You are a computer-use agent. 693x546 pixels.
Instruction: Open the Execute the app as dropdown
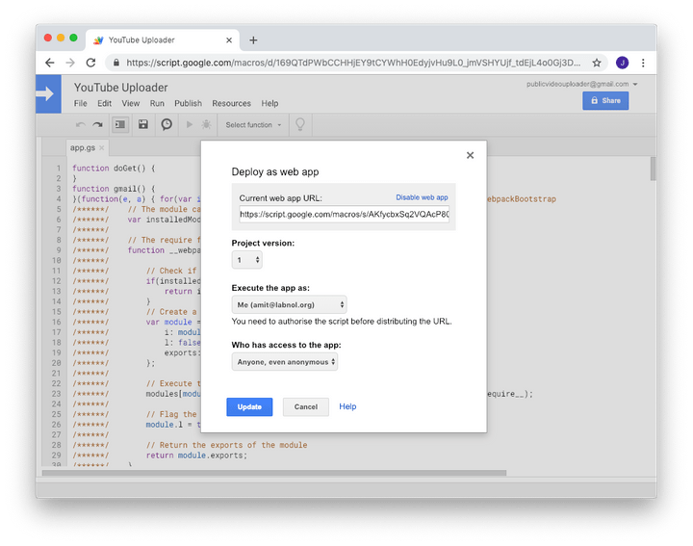tap(289, 304)
